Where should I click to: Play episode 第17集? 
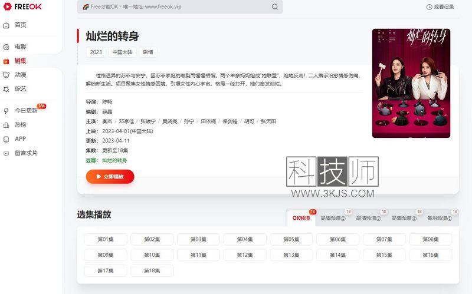106,270
